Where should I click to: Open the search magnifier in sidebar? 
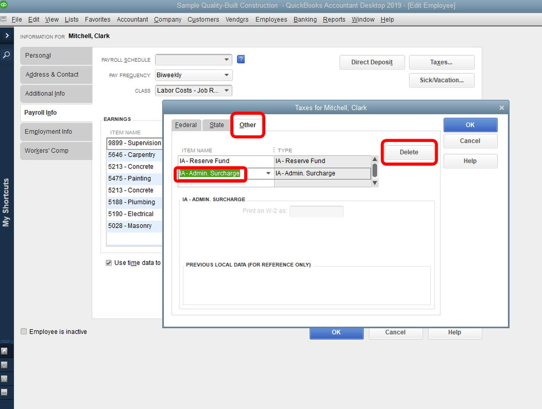pos(7,55)
